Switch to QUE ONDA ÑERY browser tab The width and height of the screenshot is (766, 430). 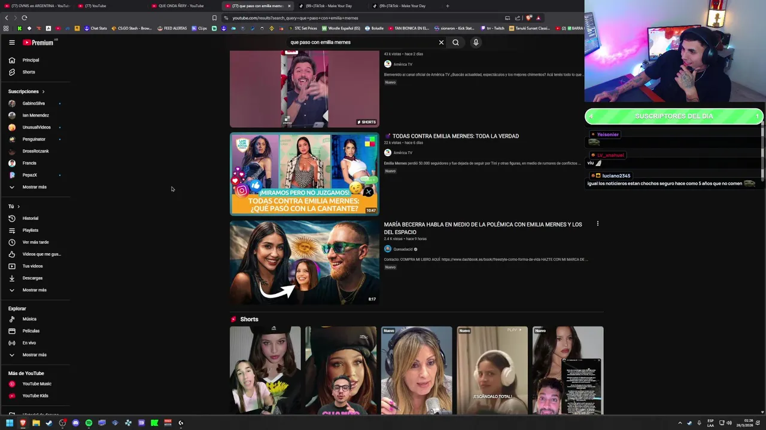coord(183,6)
